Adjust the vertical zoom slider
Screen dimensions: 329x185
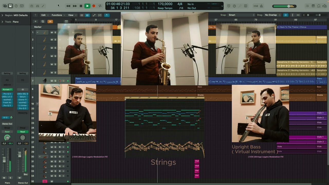pos(308,15)
